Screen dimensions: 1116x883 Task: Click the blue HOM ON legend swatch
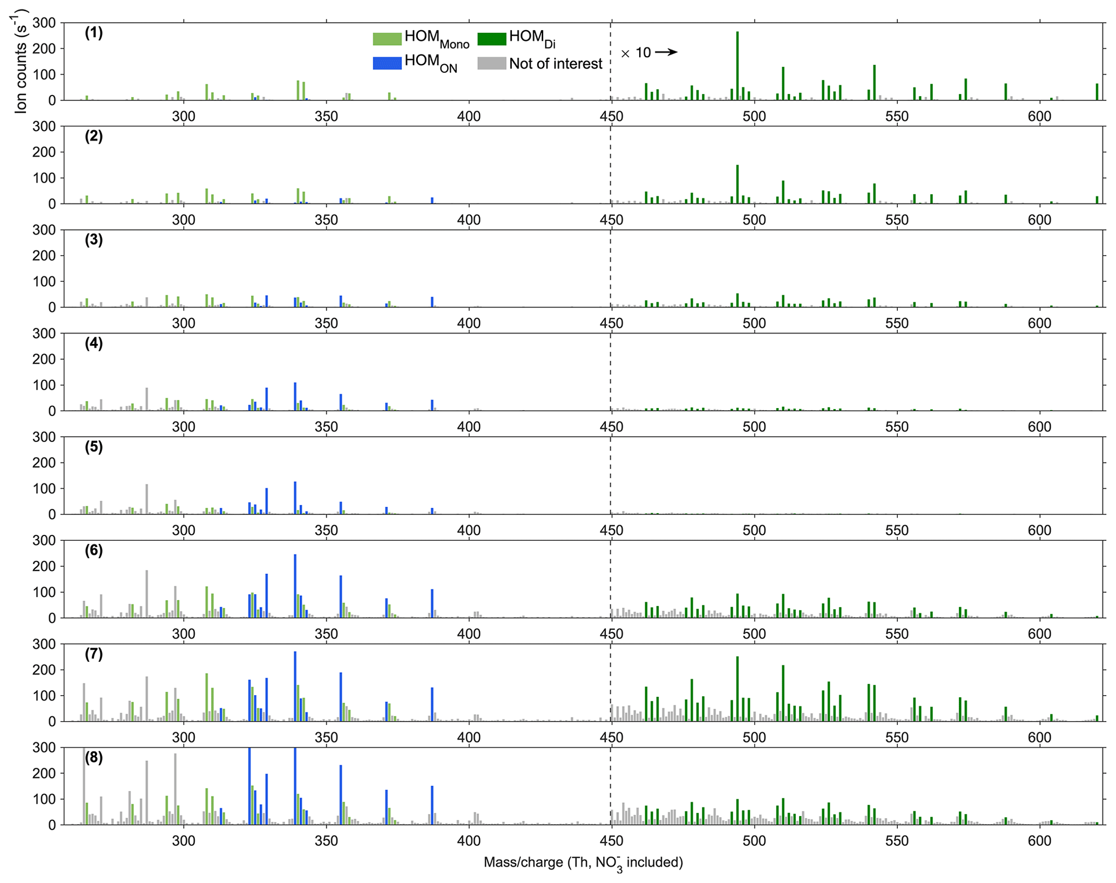pos(387,63)
